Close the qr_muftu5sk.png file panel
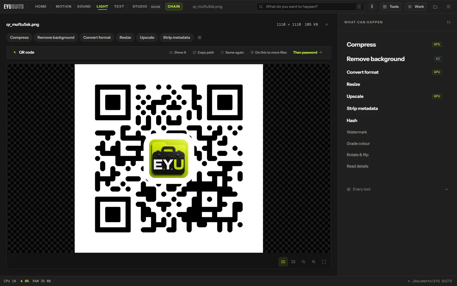Screen dimensions: 457x286 327,25
